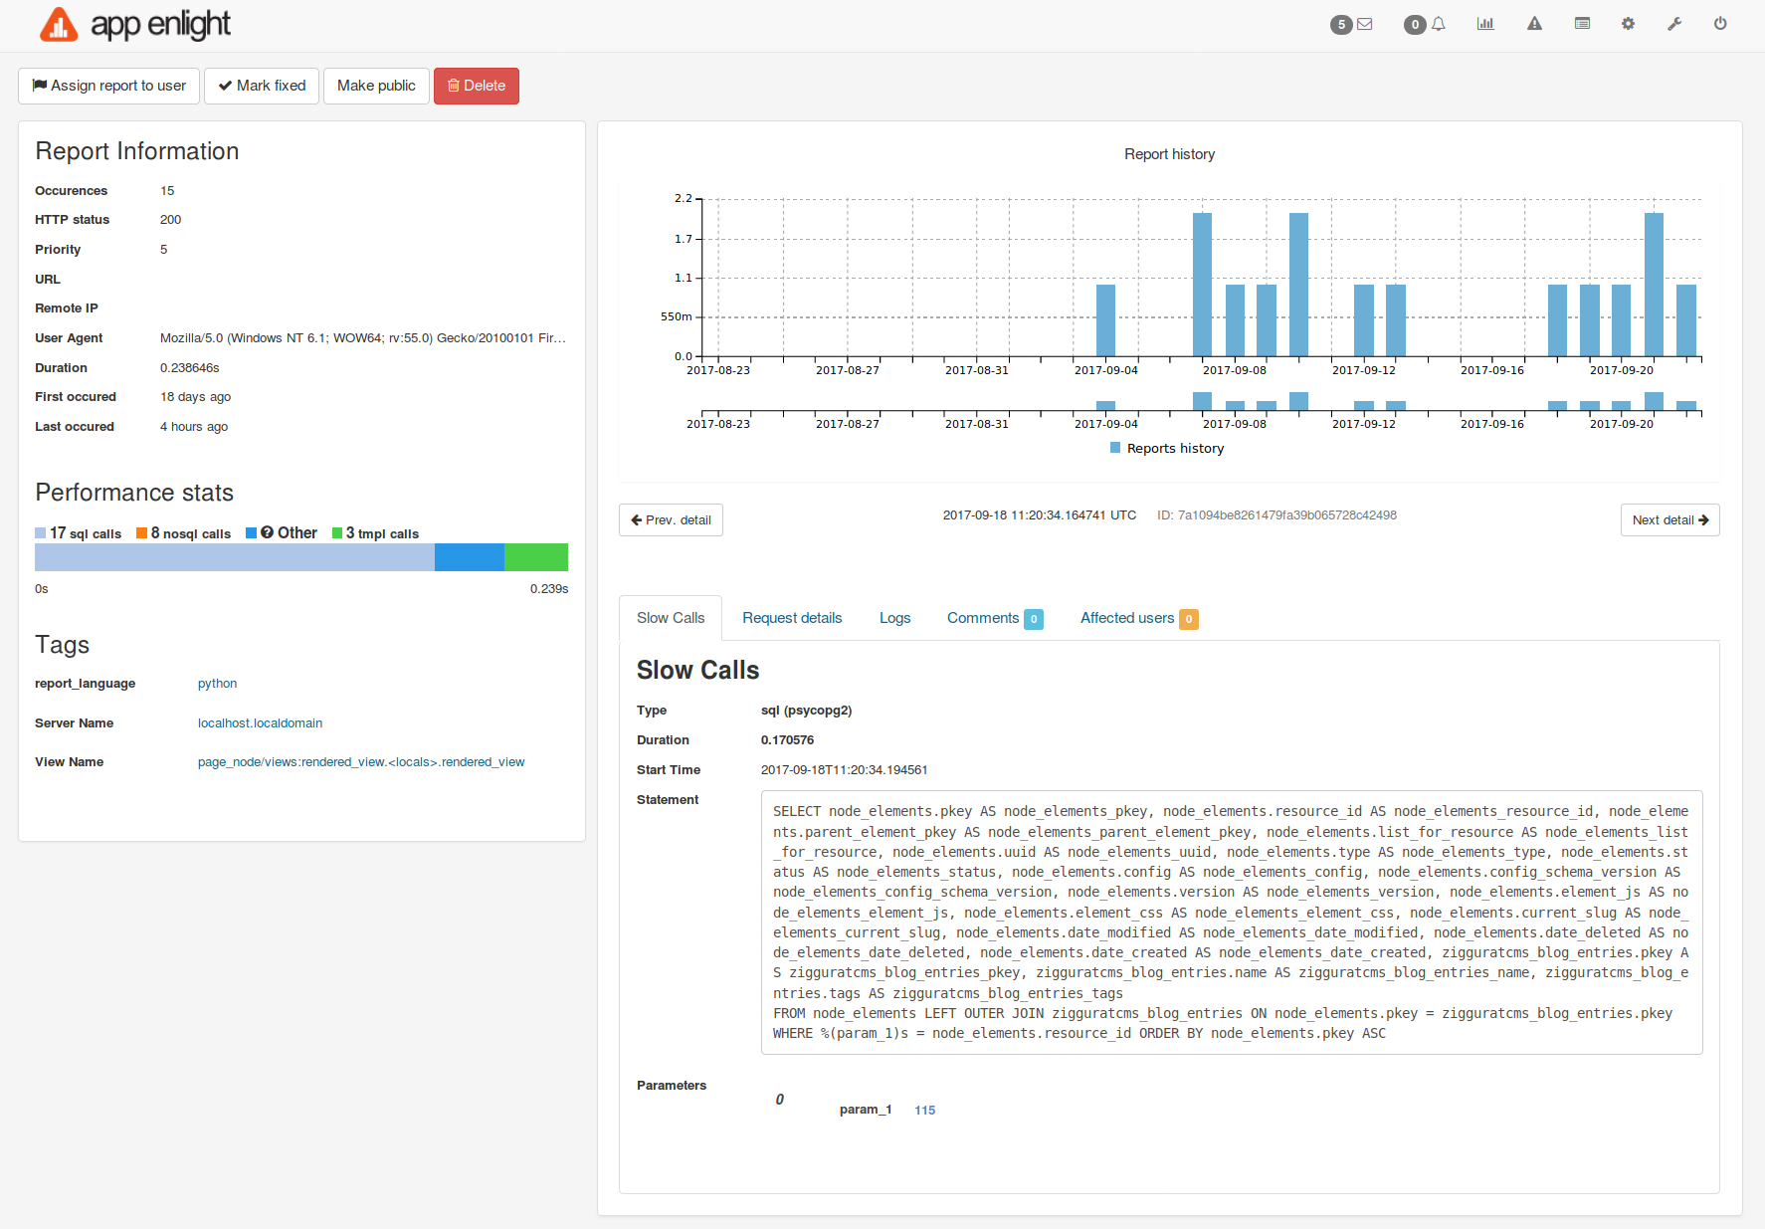
Task: Switch to the Request details tab
Action: coord(792,618)
